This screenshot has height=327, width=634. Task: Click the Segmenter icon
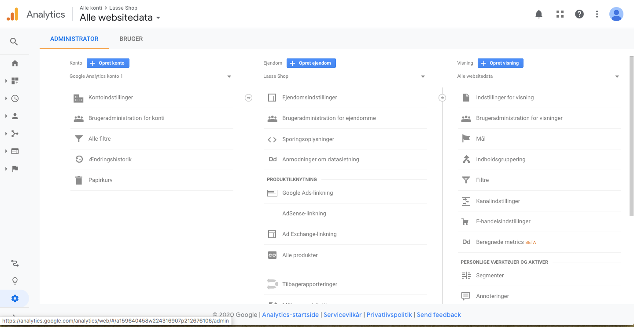[x=466, y=276]
